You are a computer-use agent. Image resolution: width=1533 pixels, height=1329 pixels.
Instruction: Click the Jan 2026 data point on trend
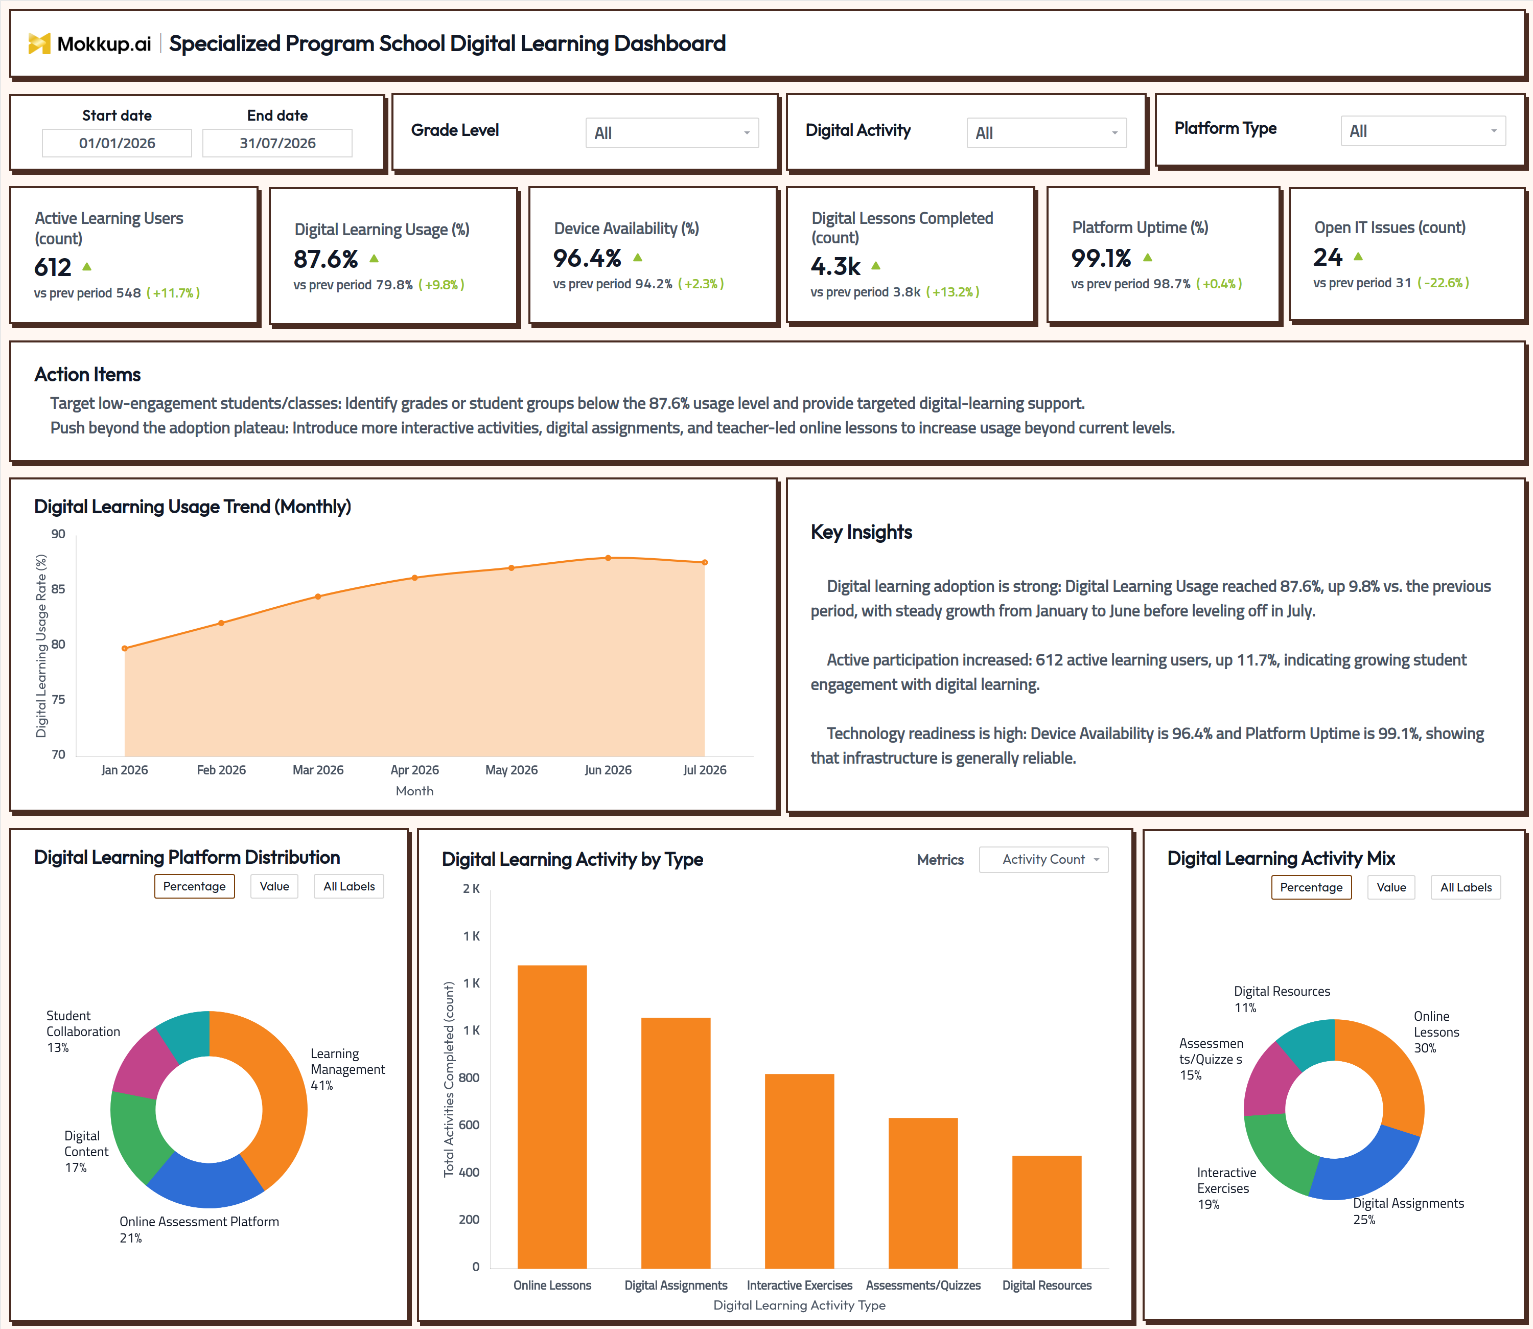coord(125,648)
